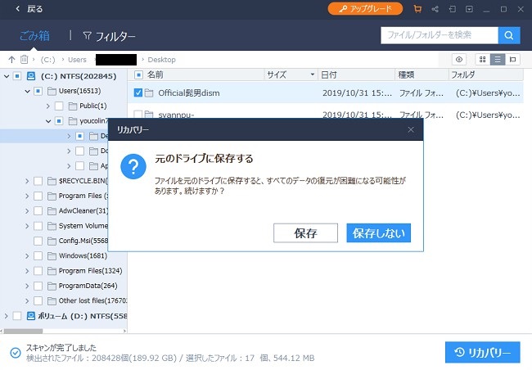Click the file/folder search input field
532x370 pixels.
pos(440,35)
